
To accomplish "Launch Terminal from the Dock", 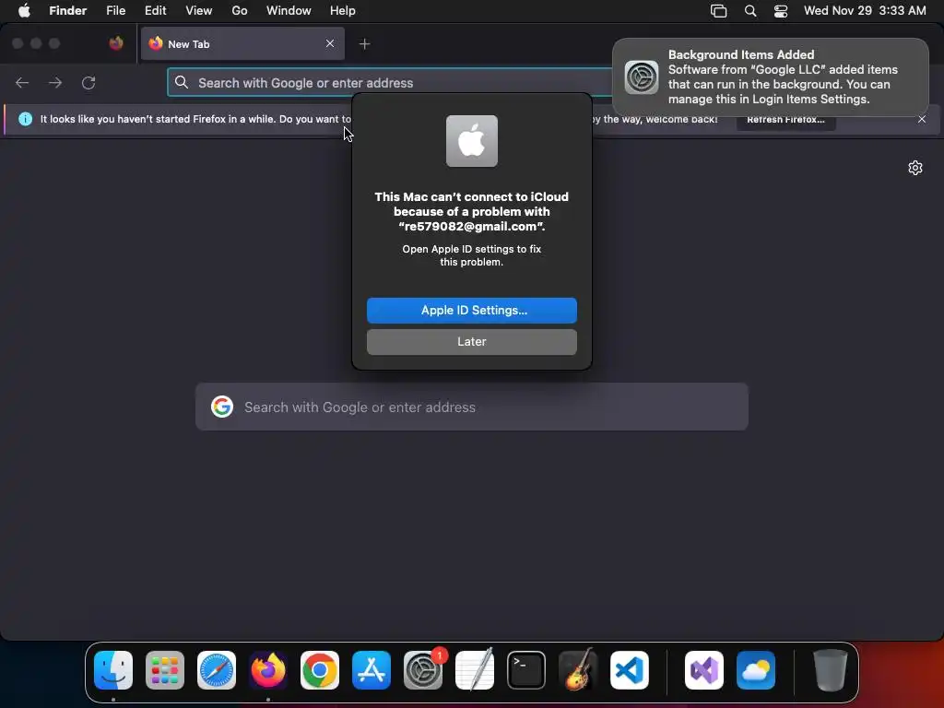I will (526, 670).
